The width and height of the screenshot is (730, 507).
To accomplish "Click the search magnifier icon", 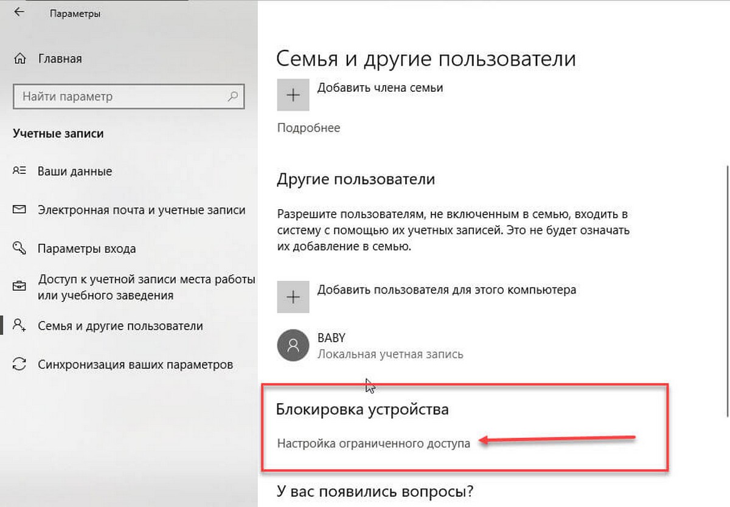I will pos(232,96).
